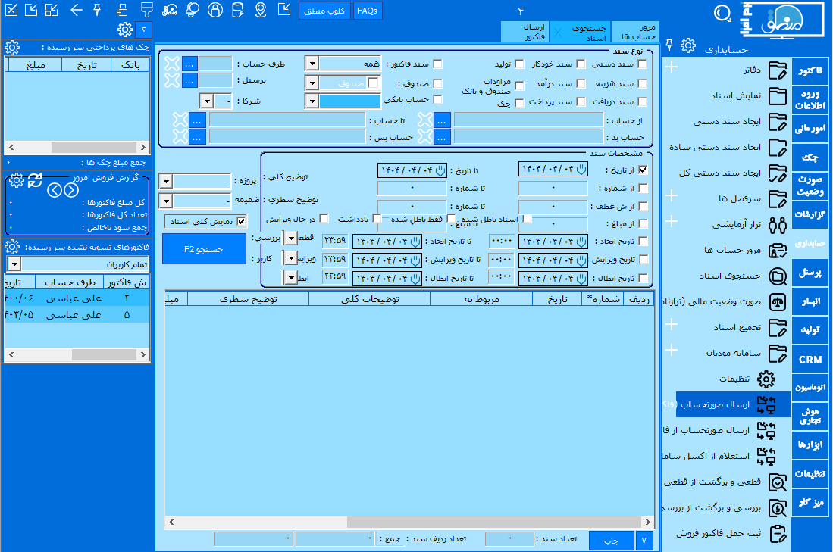
Task: Click the Mantegh support headset icon
Action: [170, 10]
